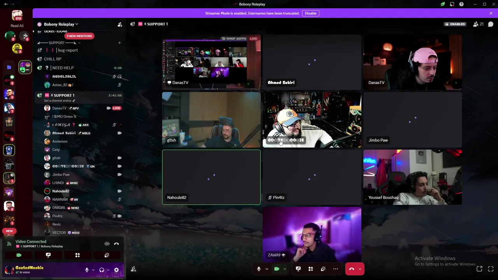This screenshot has height=280, width=498.
Task: Toggle deafen headphones in user panel
Action: 102,269
